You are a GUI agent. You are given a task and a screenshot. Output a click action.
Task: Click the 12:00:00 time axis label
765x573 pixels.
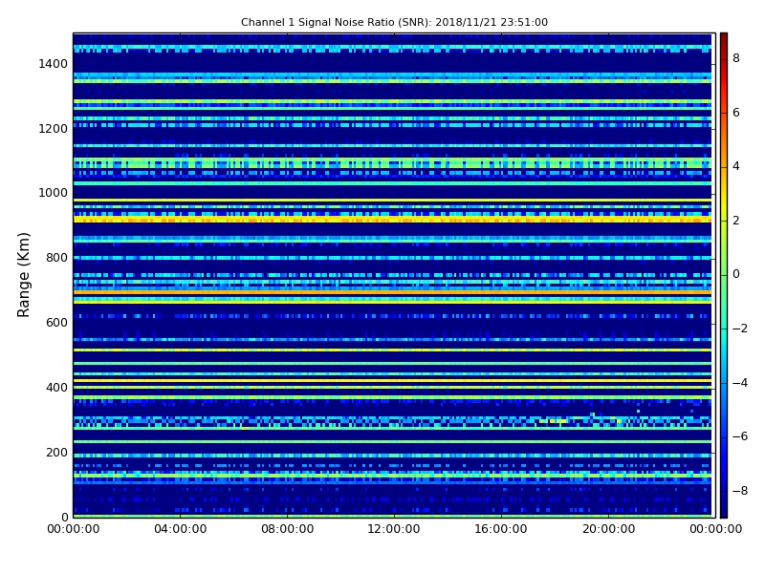point(394,529)
